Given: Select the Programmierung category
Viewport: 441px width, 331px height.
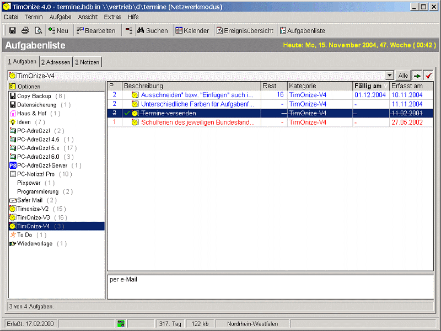Looking at the screenshot, I should (x=56, y=191).
